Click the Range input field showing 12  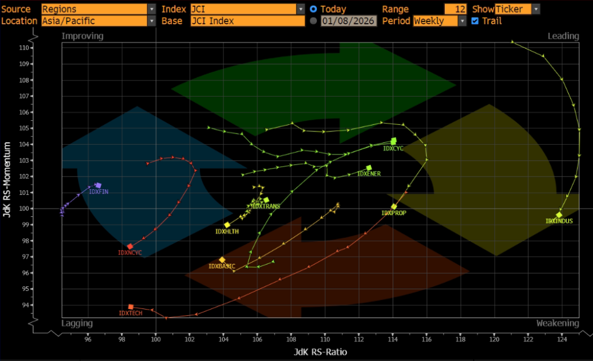point(455,9)
